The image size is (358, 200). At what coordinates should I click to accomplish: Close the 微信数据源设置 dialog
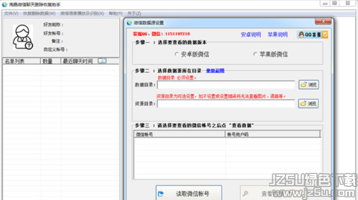[x=323, y=21]
